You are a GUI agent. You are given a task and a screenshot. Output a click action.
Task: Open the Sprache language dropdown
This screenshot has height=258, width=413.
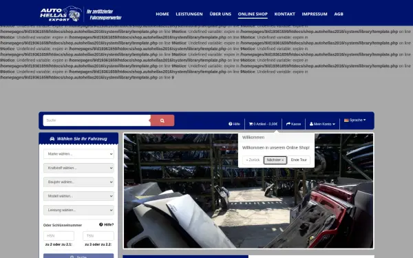(354, 120)
